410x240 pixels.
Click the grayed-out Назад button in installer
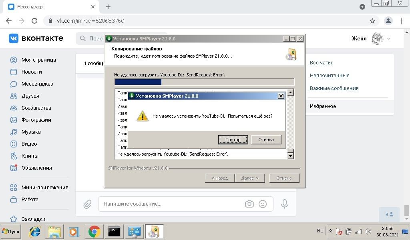coord(220,178)
